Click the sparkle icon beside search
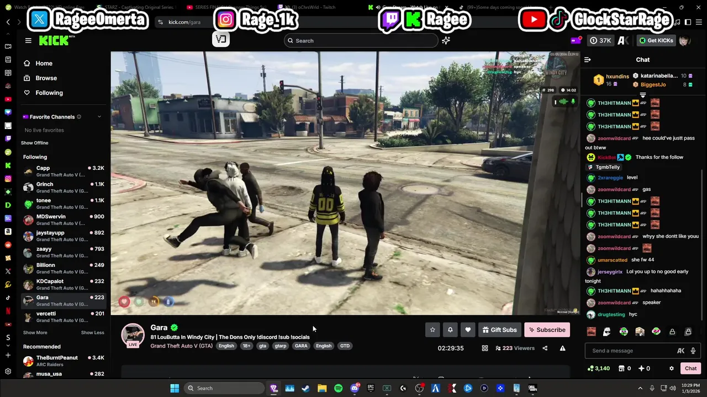The image size is (707, 397). point(446,40)
